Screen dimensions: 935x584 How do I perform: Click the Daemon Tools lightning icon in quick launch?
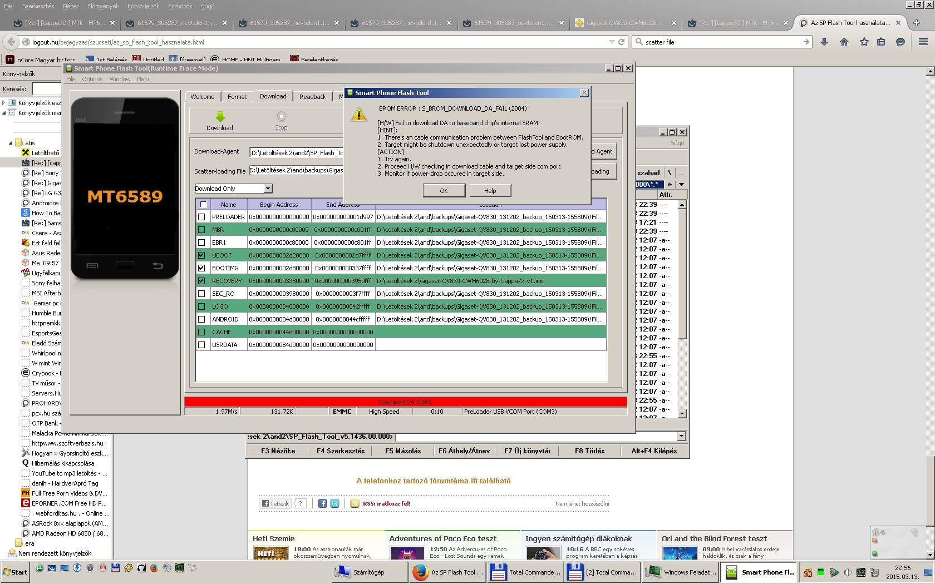pyautogui.click(x=77, y=568)
